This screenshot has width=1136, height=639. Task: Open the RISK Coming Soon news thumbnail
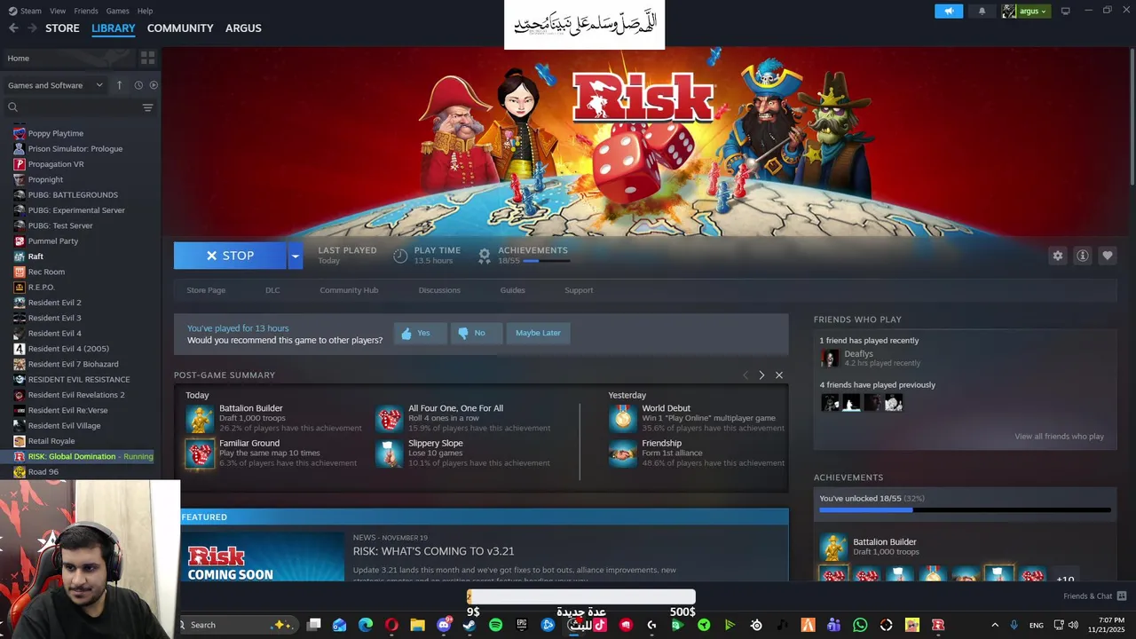263,556
